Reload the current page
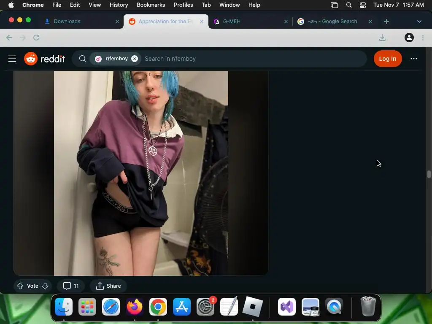Image resolution: width=432 pixels, height=324 pixels. pos(36,38)
